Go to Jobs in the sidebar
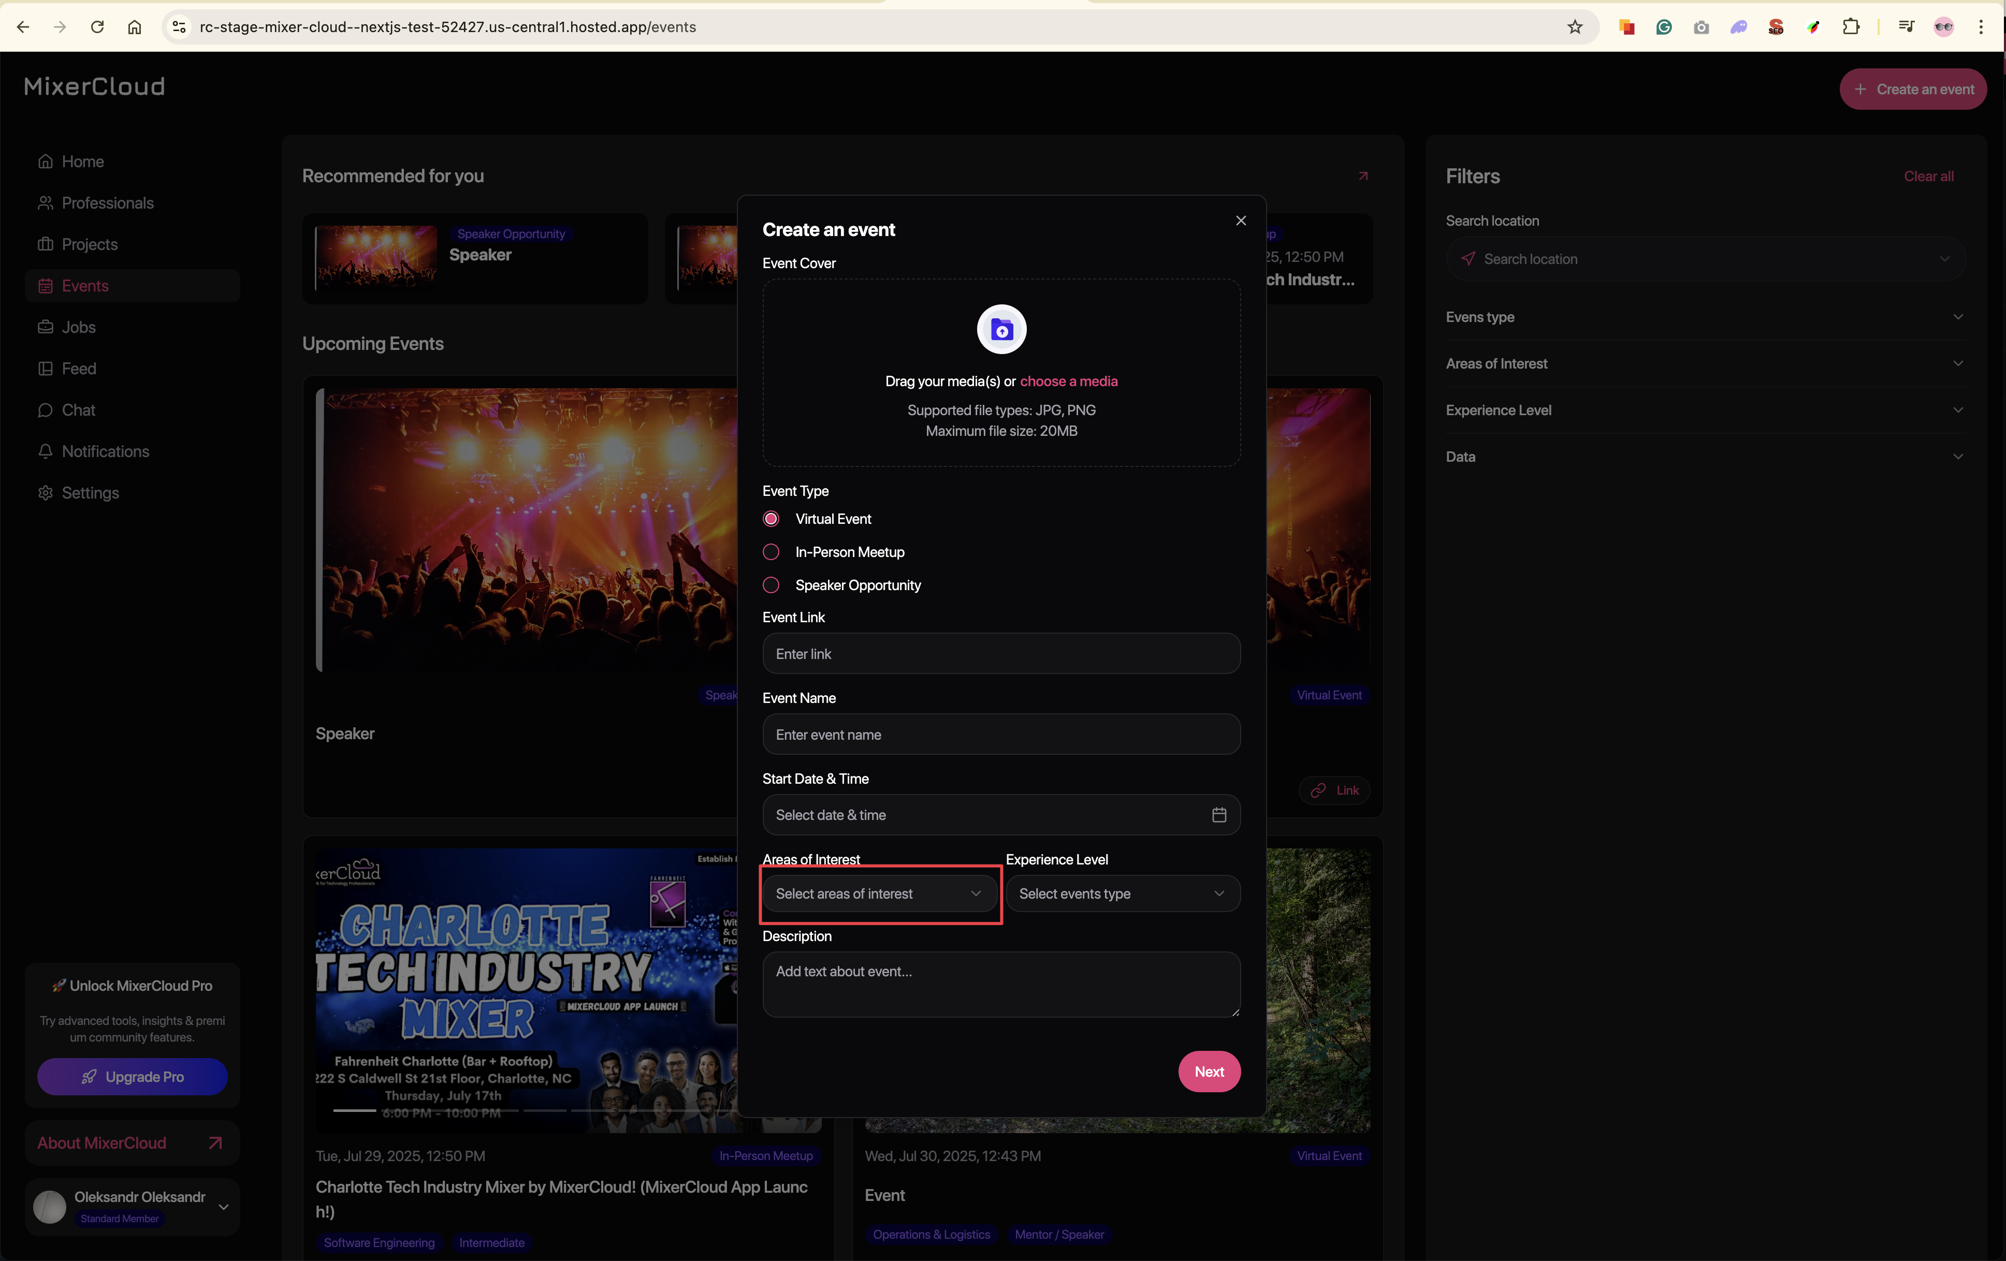The image size is (2006, 1261). [78, 327]
